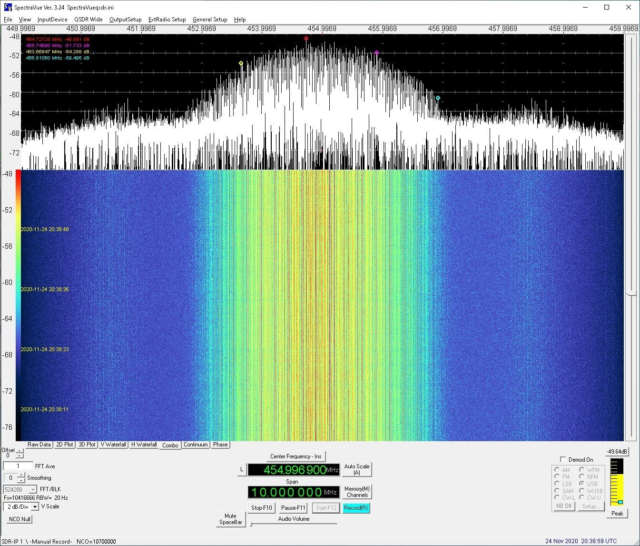Select the USB demodulation radio button
The image size is (640, 546).
581,484
